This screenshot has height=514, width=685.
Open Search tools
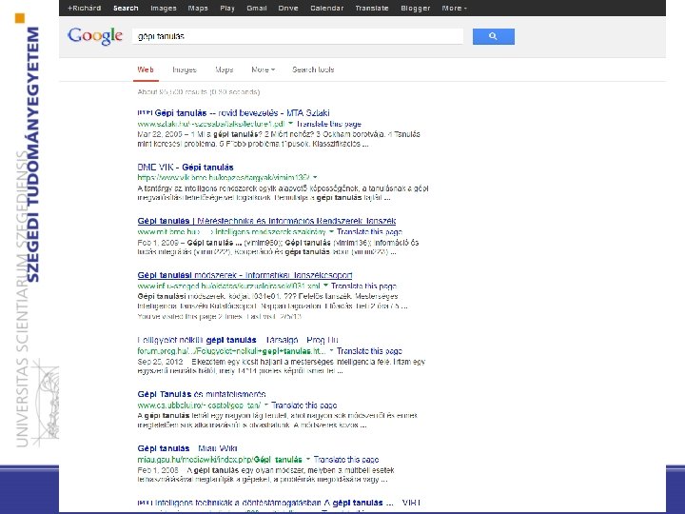[x=313, y=69]
